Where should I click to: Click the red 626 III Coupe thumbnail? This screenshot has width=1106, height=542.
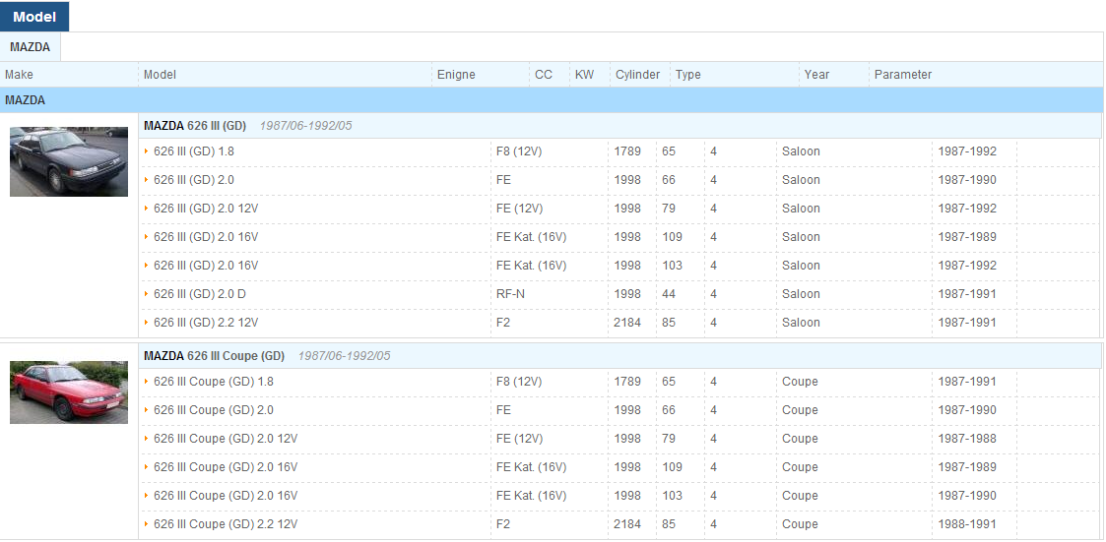click(69, 392)
